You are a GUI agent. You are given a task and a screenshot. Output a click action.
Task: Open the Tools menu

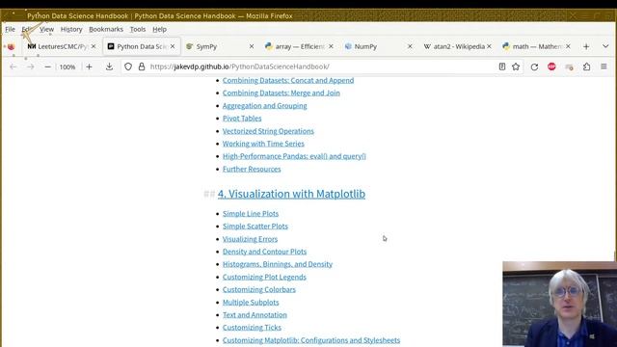[138, 29]
